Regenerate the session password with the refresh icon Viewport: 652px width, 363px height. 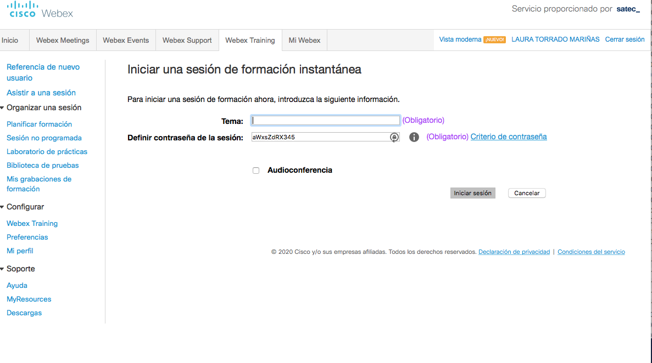(x=394, y=137)
